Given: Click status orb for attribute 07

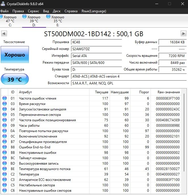Looking at the screenshot, I should 5,120.
